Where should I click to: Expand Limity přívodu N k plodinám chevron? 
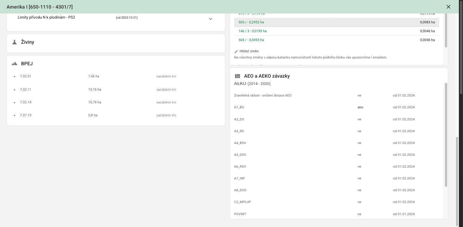[x=211, y=19]
